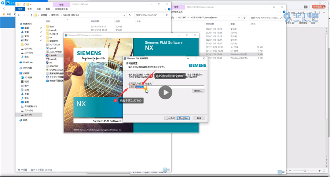Viewport: 330px width, 177px height.
Task: Open quick access toolbar dropdown in UGNX window
Action: tap(31, 4)
